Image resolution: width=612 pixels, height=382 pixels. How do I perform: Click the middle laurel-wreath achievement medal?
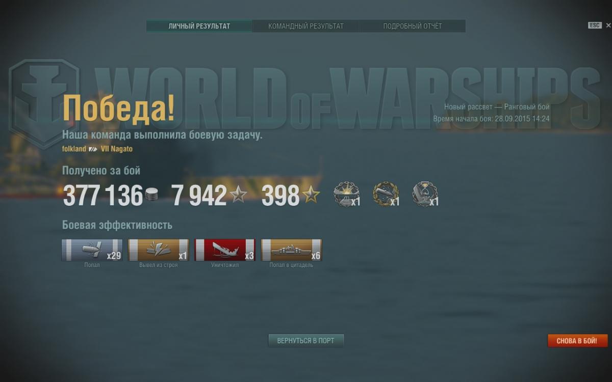click(x=386, y=195)
